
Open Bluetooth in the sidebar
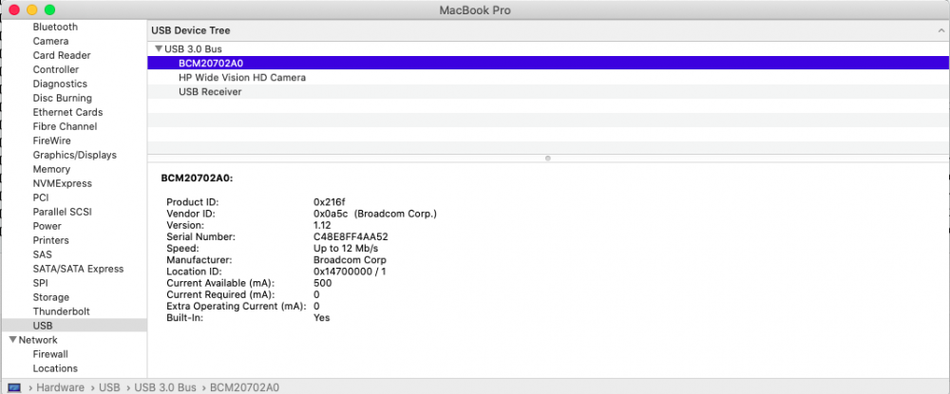click(x=55, y=28)
